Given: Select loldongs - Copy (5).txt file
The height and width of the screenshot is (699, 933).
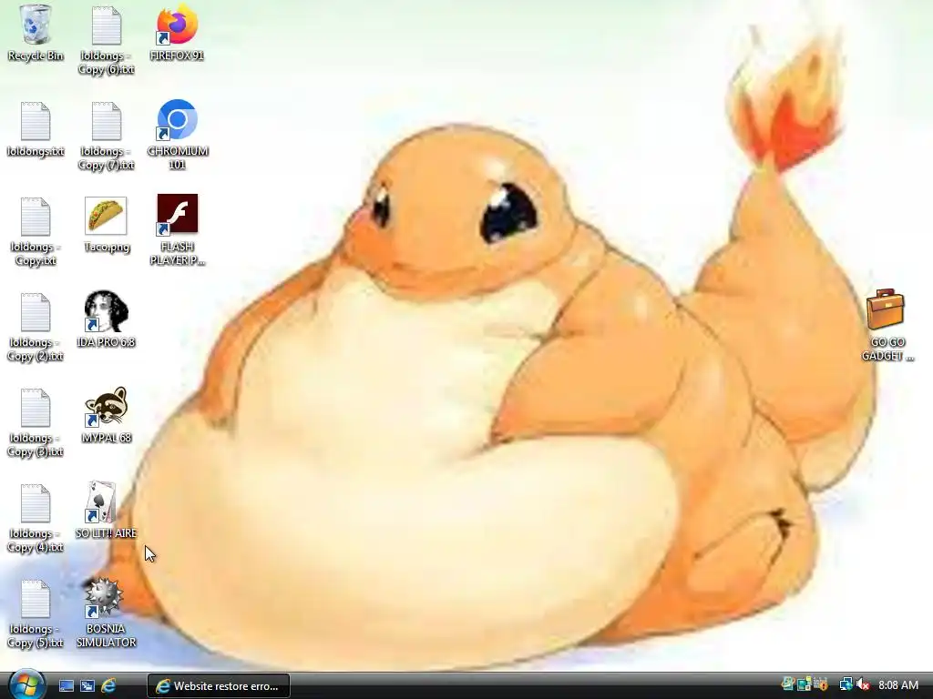Looking at the screenshot, I should tap(36, 614).
